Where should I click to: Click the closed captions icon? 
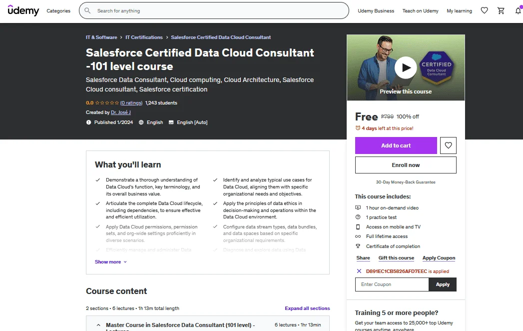point(171,122)
